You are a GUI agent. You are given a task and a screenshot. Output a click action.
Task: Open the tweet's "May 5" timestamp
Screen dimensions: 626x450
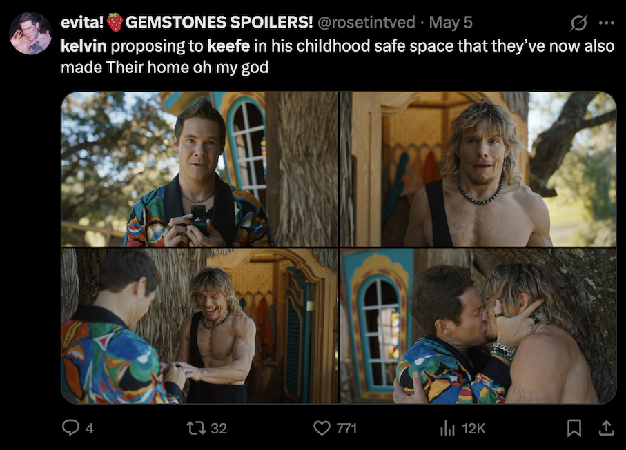tap(451, 23)
